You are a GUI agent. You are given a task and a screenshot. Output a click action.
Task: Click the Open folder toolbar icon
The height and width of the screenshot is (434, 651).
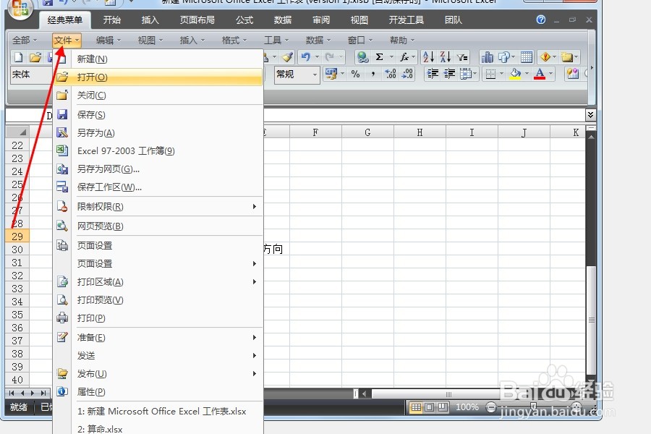(x=35, y=57)
